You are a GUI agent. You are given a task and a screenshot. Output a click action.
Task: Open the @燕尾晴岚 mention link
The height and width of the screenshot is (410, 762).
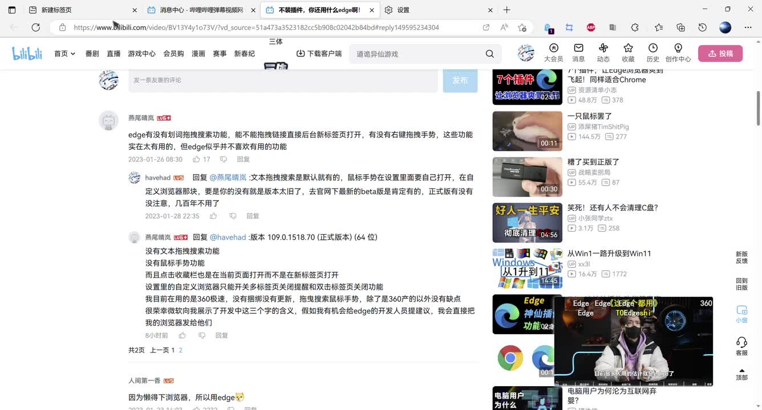pos(228,178)
